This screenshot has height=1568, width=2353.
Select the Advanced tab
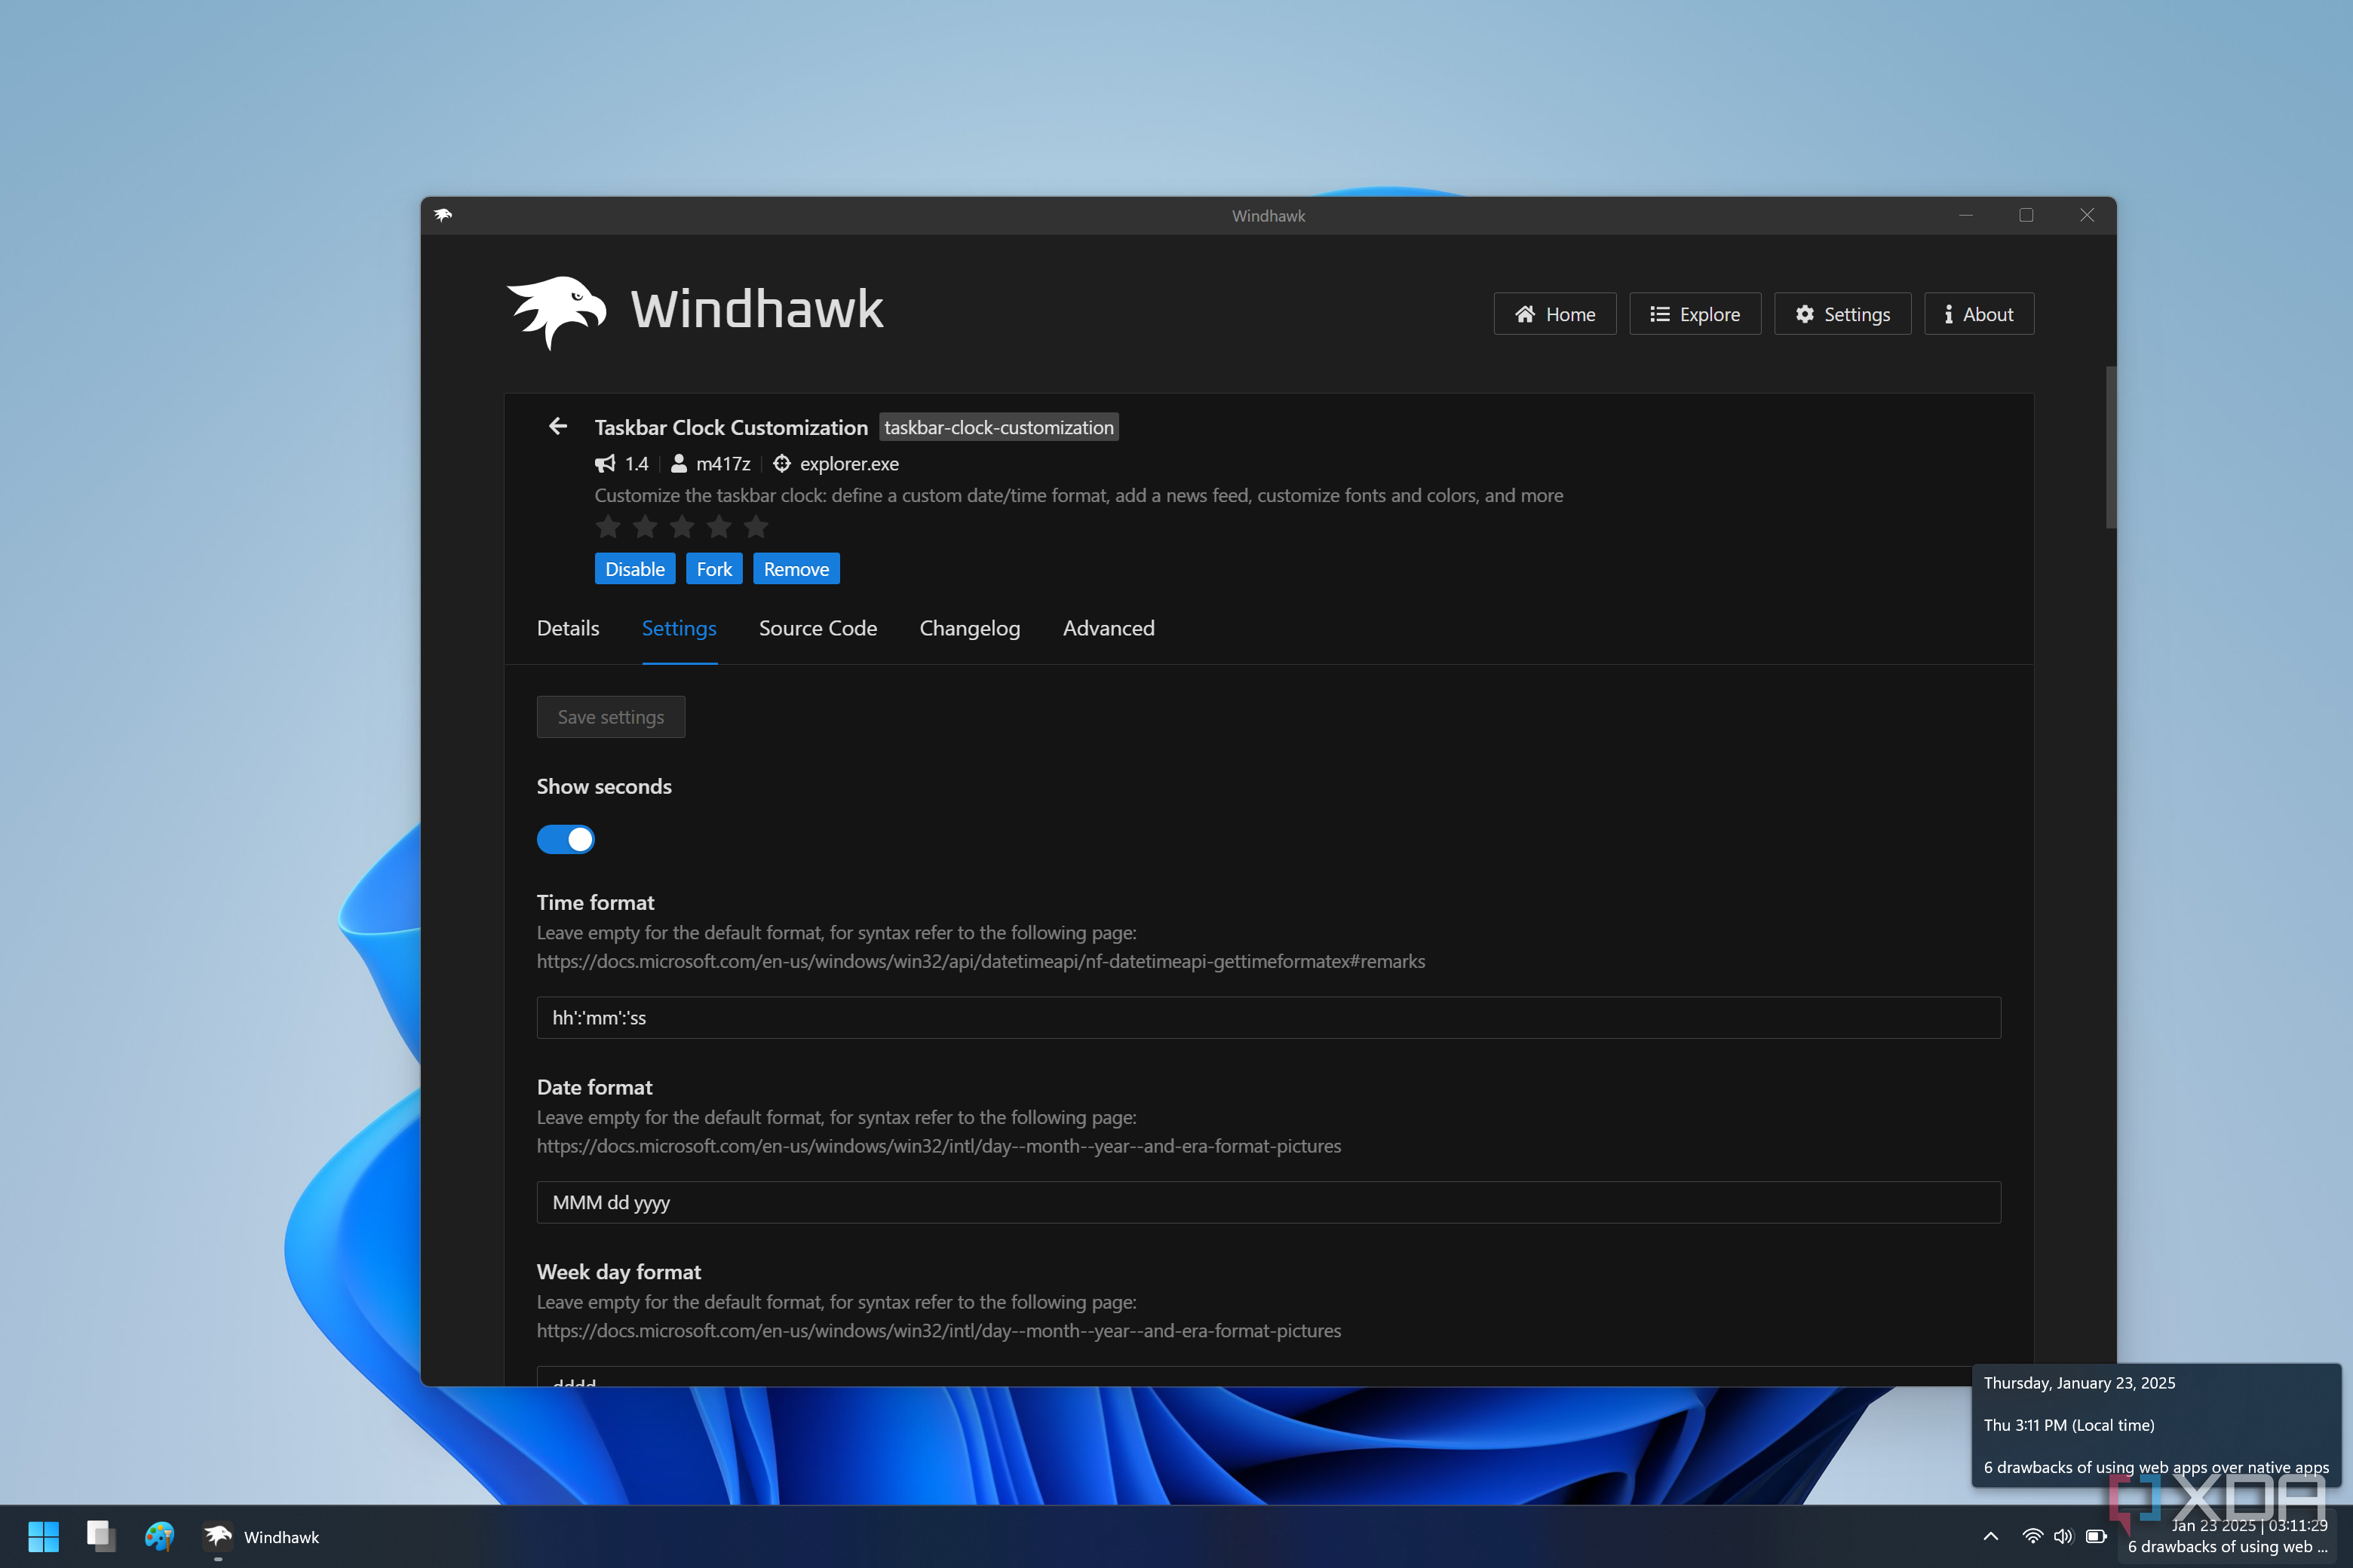point(1109,628)
